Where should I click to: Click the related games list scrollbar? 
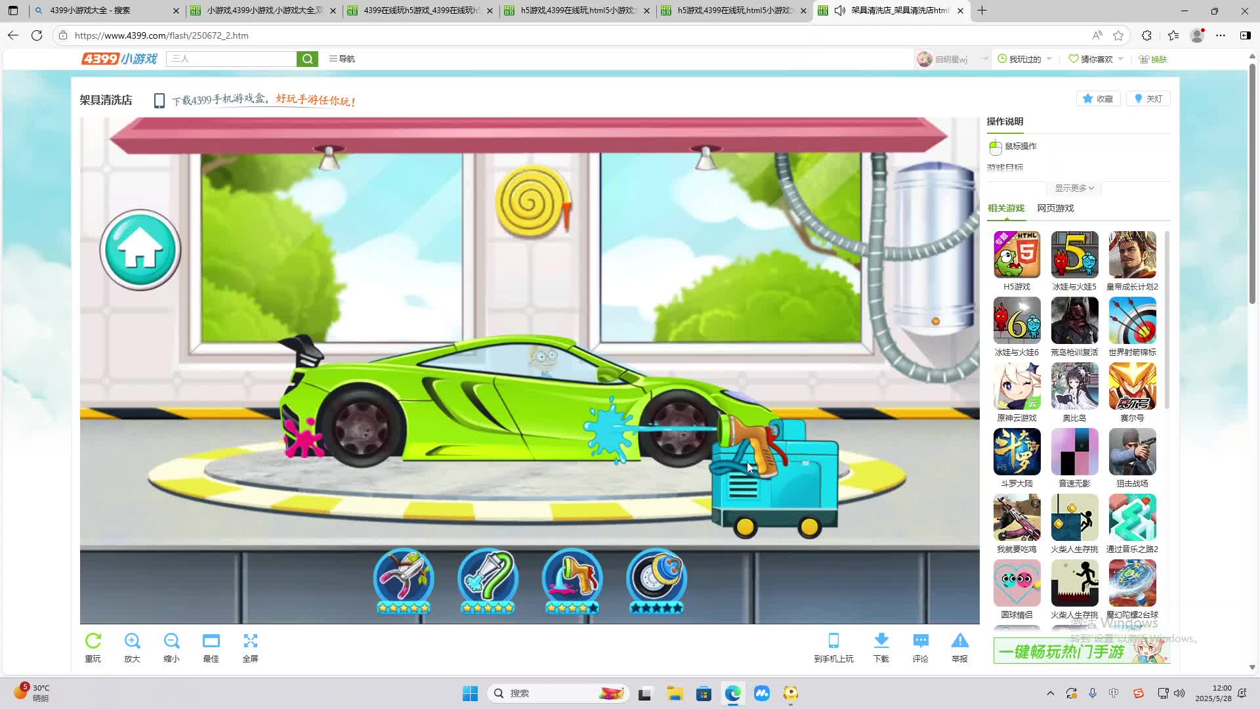pos(1167,320)
